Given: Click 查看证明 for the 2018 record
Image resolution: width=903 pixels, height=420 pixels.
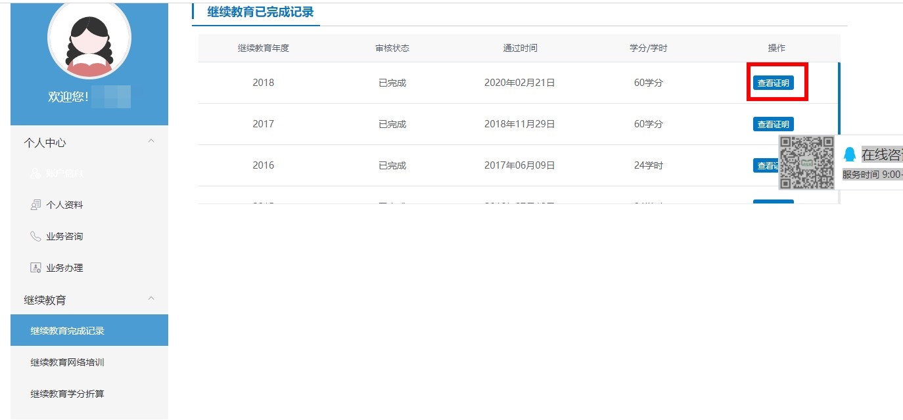Looking at the screenshot, I should [773, 82].
